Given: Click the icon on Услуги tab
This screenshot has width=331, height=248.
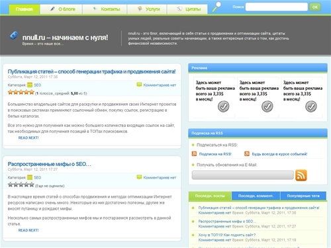Looking at the screenshot, I should (140, 9).
